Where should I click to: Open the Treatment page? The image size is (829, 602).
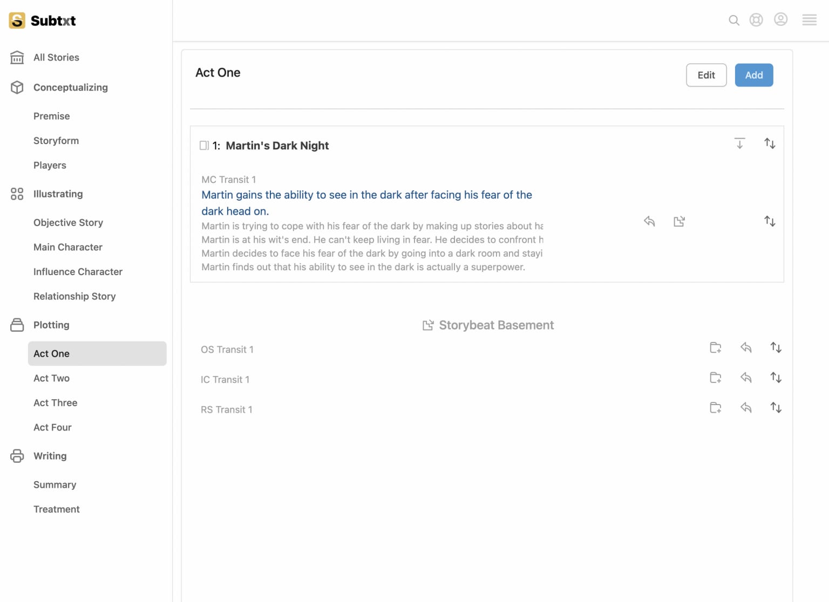click(x=56, y=509)
